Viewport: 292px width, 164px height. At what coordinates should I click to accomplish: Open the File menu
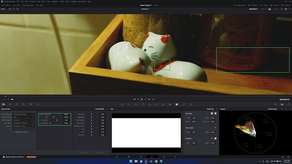coord(18,2)
